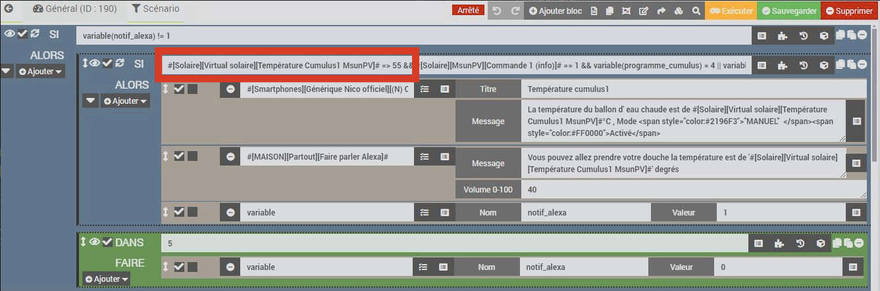
Task: Tick the empty box for Smartphones action
Action: (x=193, y=89)
